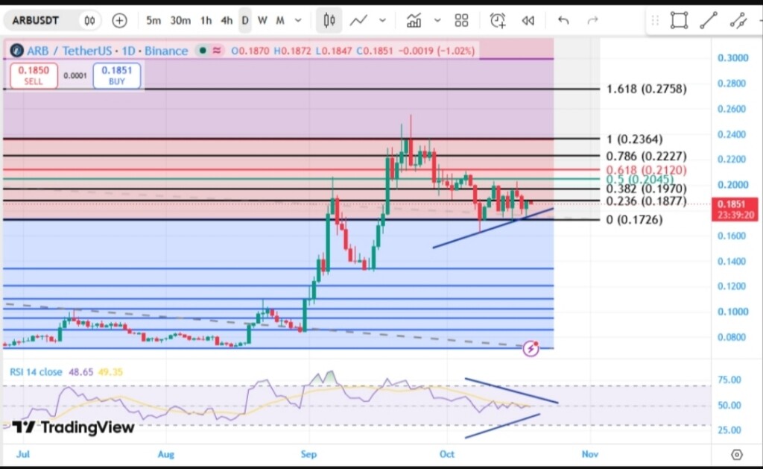The height and width of the screenshot is (469, 763).
Task: Create an alert with the clock icon
Action: pos(498,20)
